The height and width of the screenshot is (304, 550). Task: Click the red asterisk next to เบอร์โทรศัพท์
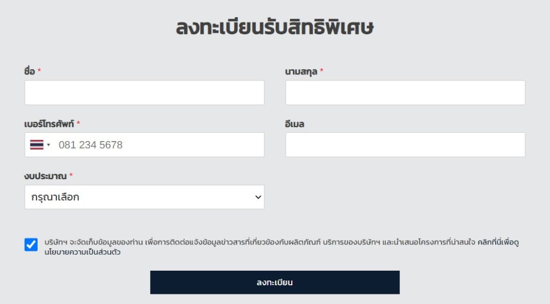(x=78, y=123)
